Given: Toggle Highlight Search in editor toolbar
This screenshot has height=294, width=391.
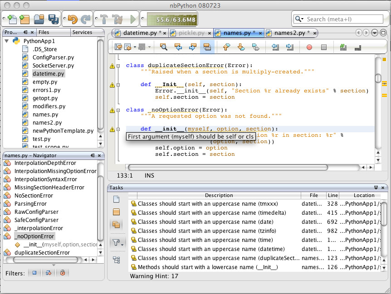Looking at the screenshot, I should (207, 47).
